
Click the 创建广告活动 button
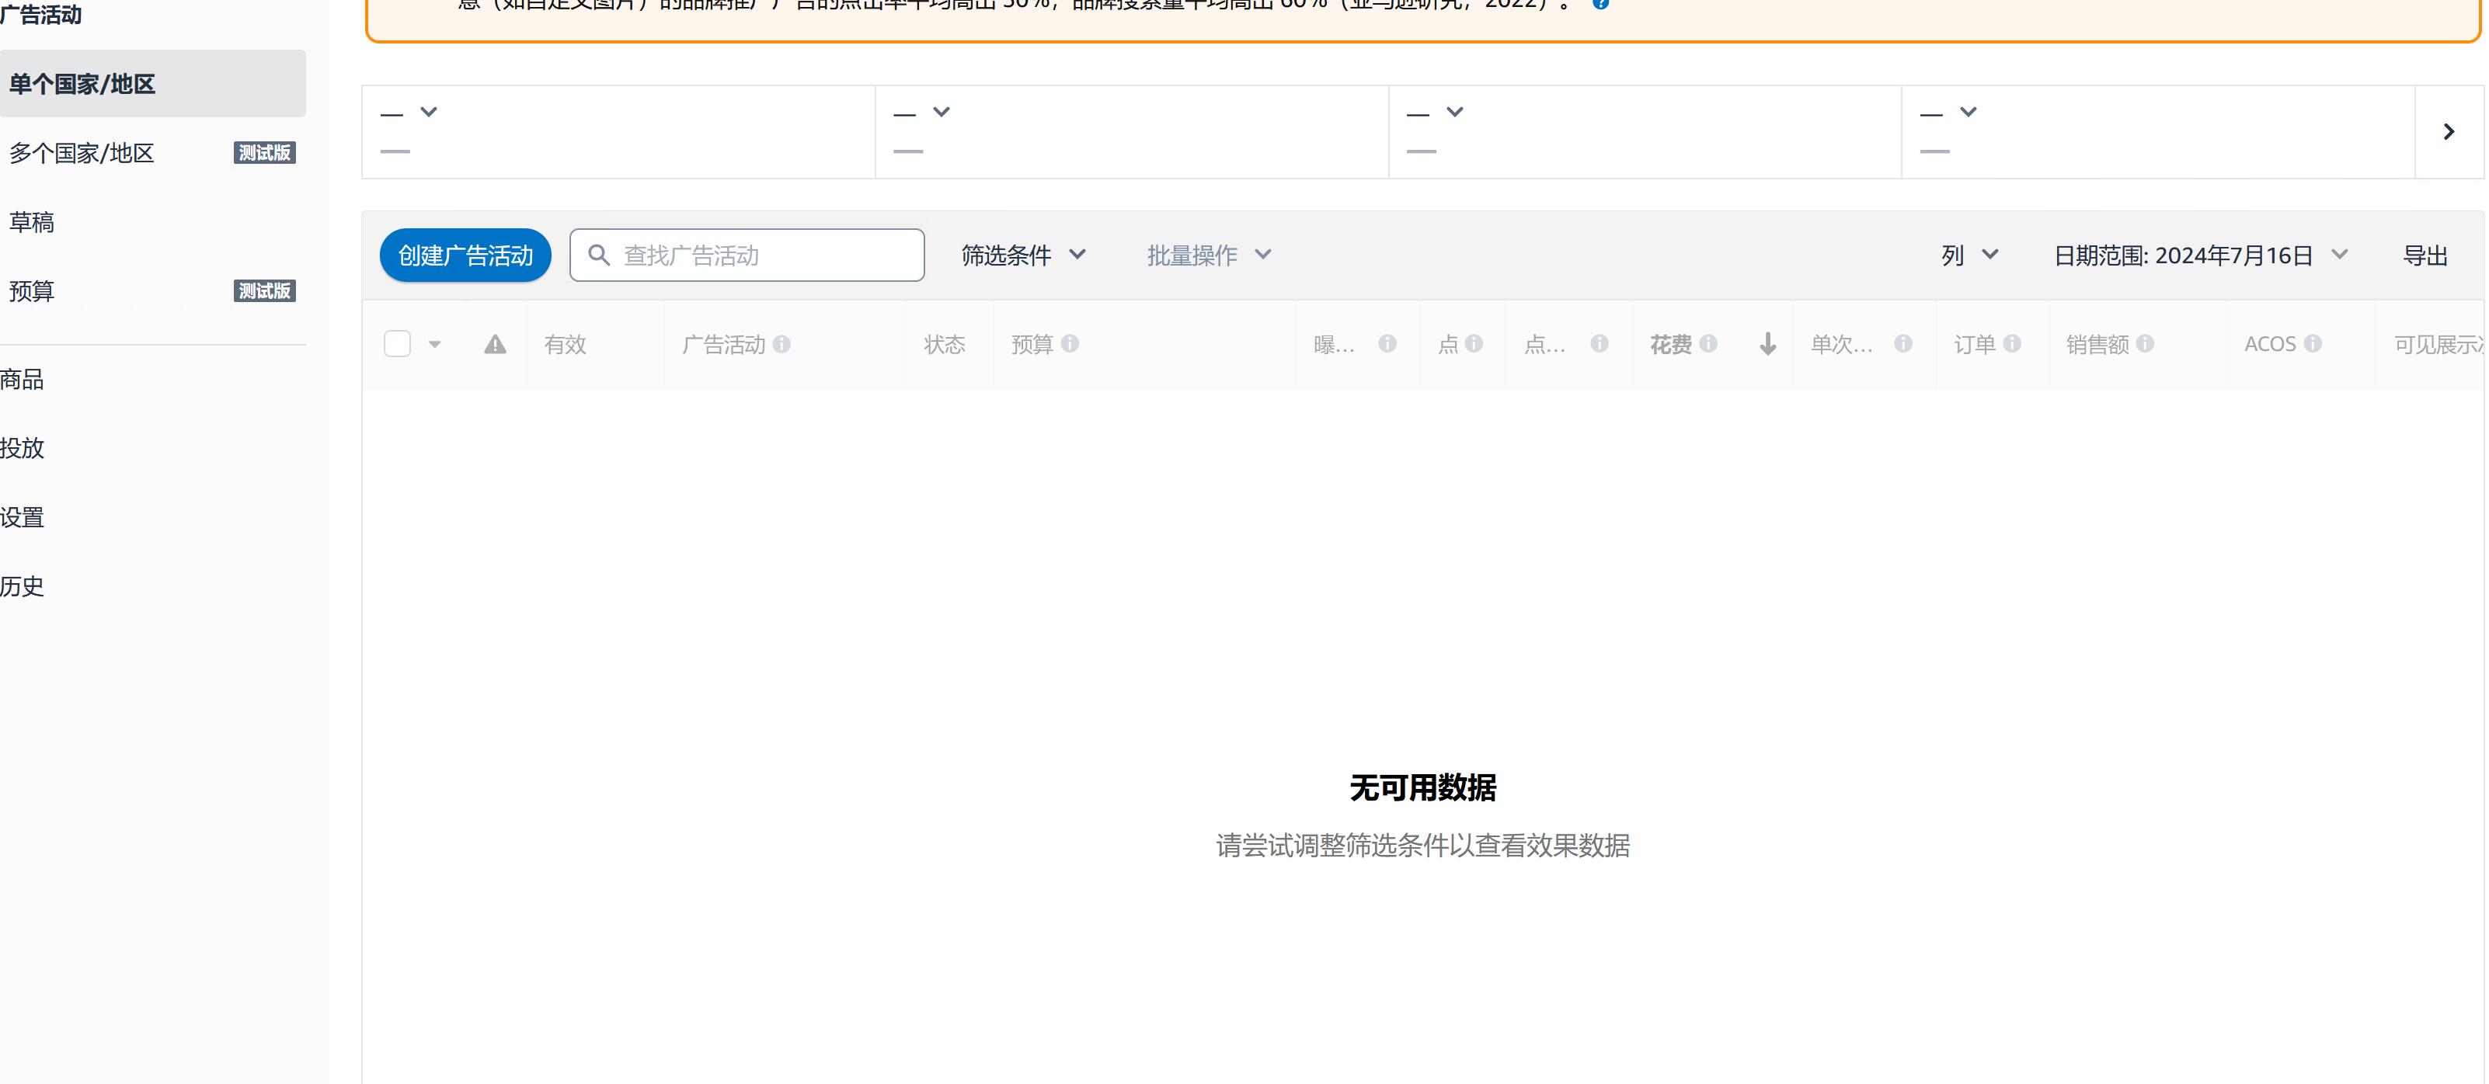click(466, 255)
